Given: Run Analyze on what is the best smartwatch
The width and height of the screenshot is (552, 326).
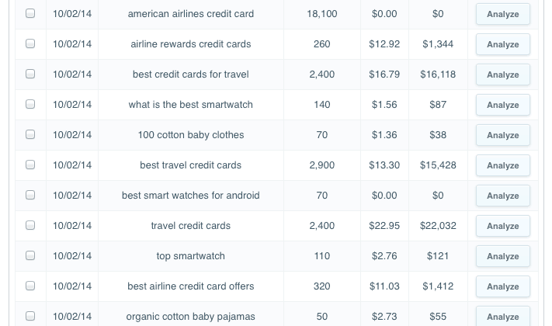Looking at the screenshot, I should pyautogui.click(x=503, y=105).
